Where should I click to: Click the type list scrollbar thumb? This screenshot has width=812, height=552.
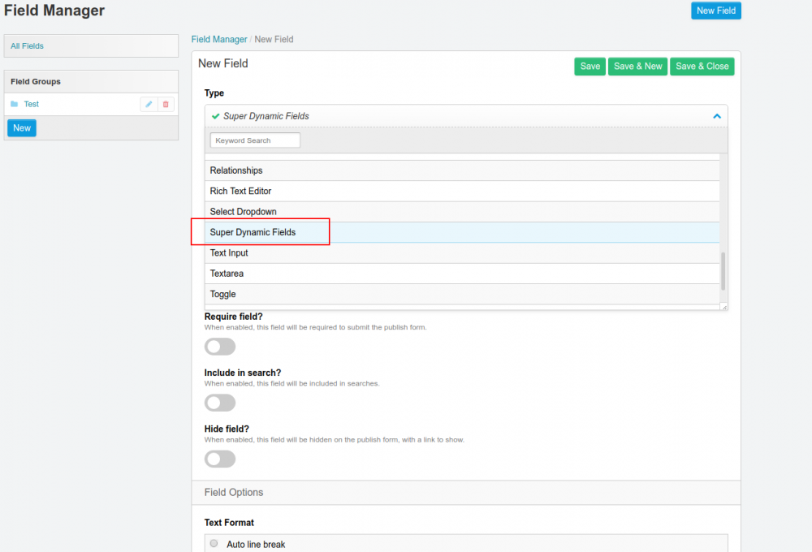(723, 271)
